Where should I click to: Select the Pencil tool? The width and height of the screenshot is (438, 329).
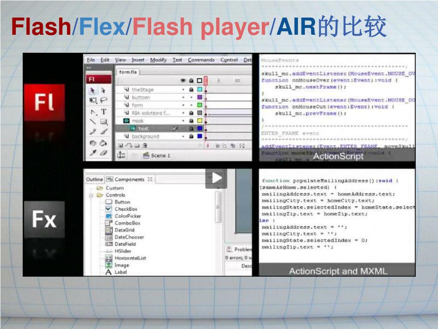pos(93,131)
